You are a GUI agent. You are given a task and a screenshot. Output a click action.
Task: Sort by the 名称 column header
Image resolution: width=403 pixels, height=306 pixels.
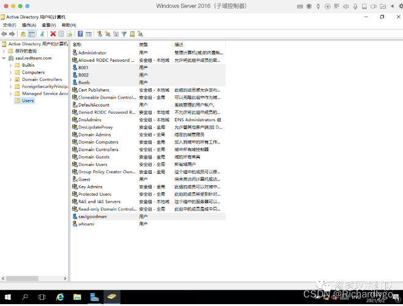[104, 45]
